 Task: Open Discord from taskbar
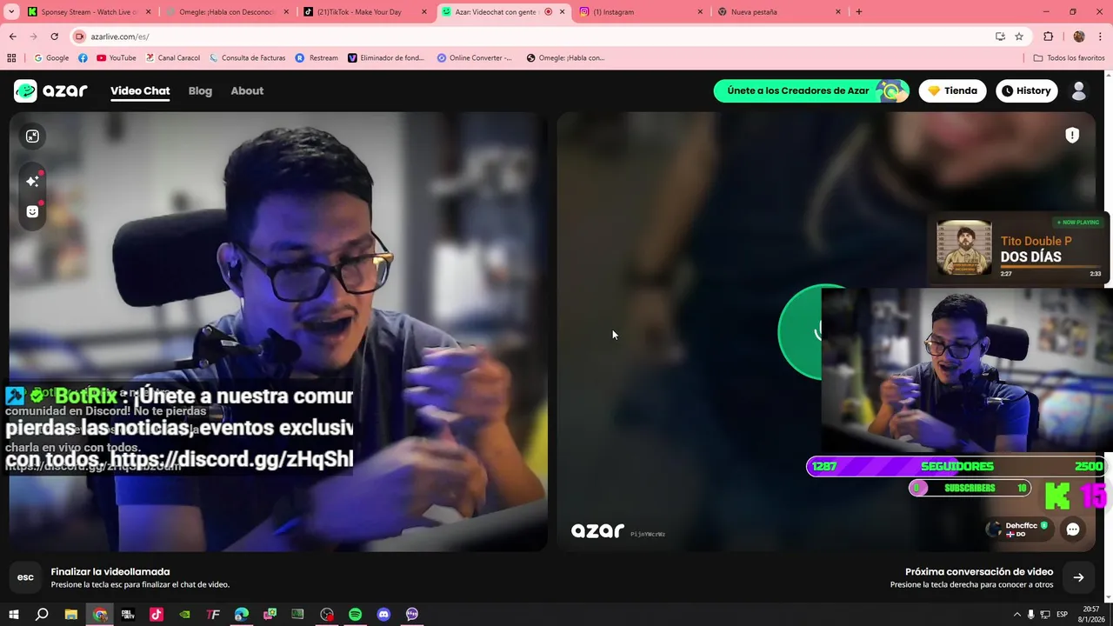[383, 614]
